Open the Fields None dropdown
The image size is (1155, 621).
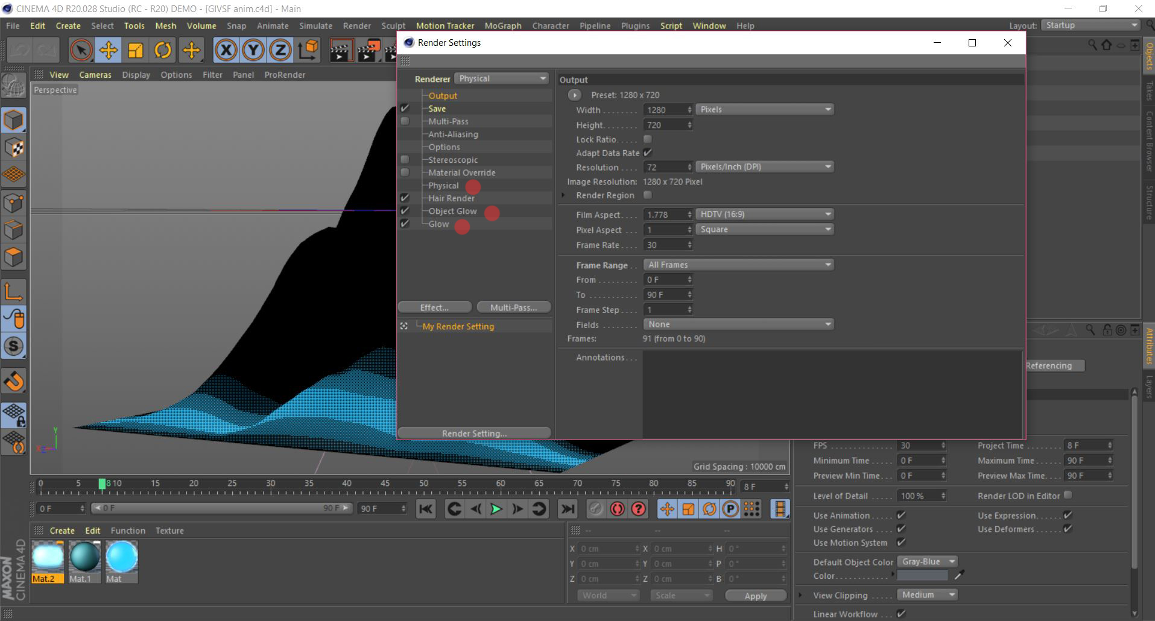(739, 324)
